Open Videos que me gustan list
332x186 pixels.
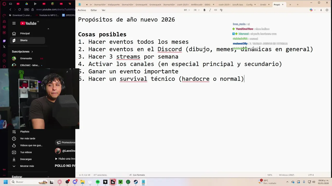27,145
